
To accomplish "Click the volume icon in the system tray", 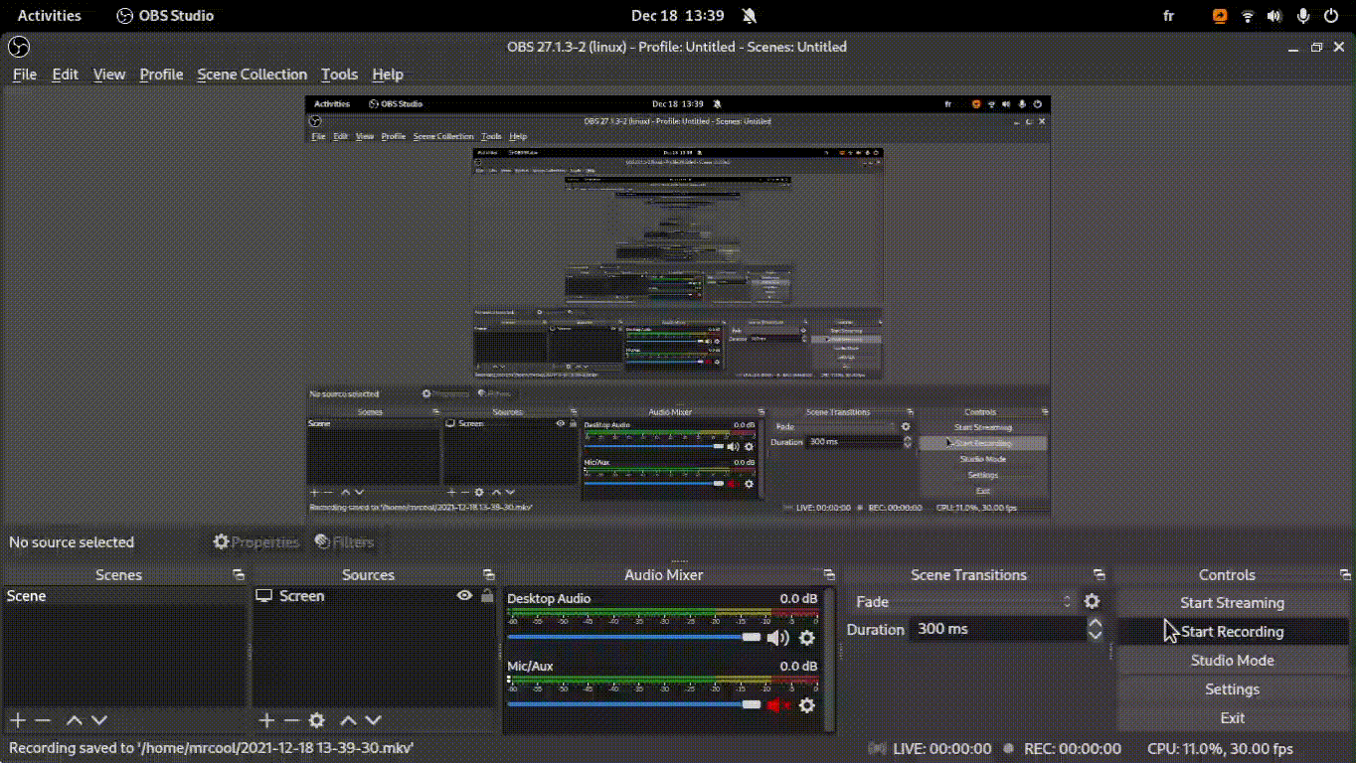I will [1275, 16].
